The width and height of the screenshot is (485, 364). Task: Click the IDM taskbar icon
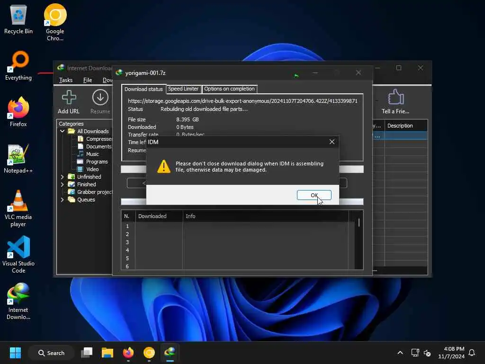(x=170, y=353)
